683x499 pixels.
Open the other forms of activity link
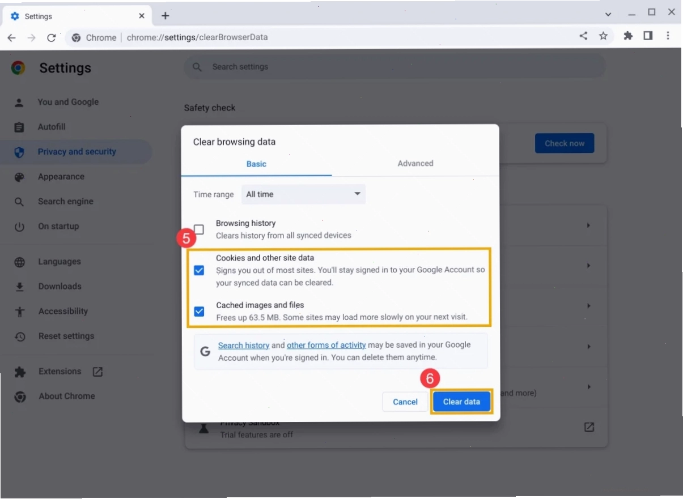tap(326, 345)
